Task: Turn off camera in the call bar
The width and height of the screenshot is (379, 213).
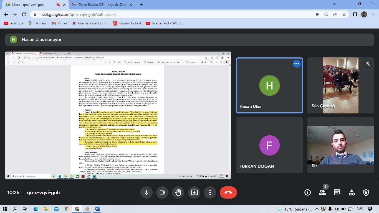Action: [162, 192]
